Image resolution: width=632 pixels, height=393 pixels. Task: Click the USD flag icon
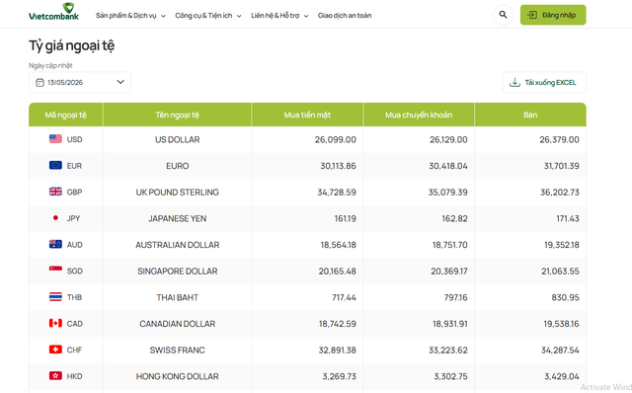point(55,139)
